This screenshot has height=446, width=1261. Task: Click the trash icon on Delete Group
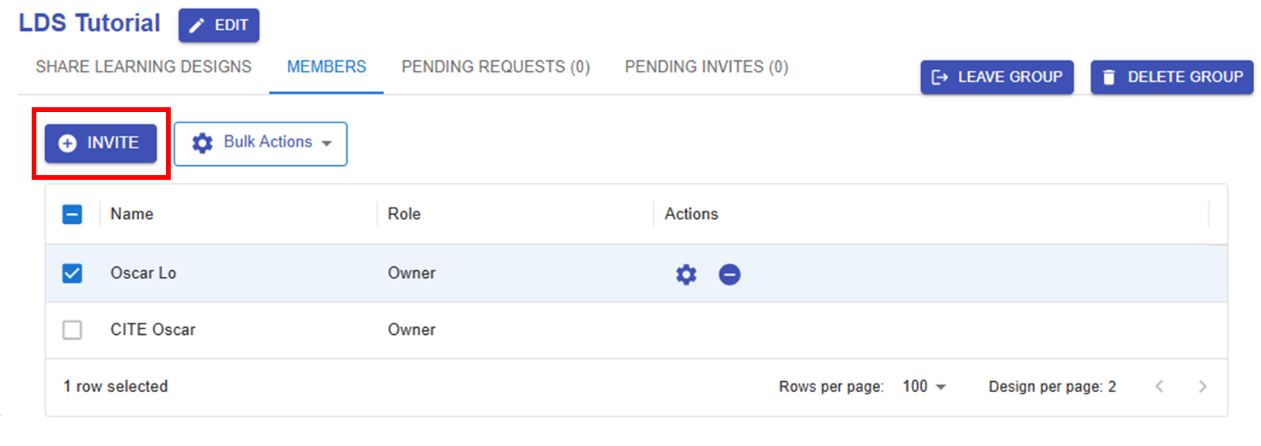(x=1109, y=77)
